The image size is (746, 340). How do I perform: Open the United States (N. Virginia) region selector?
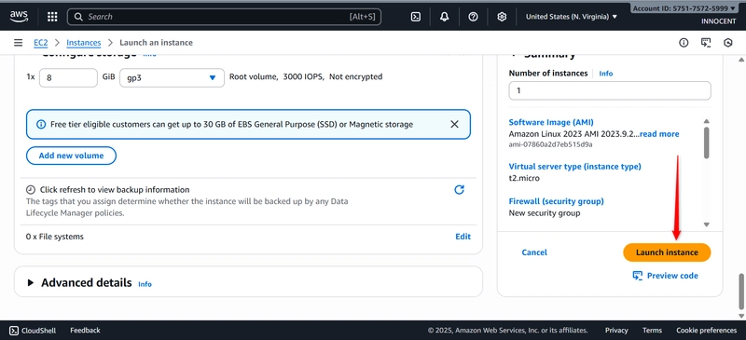pos(572,17)
